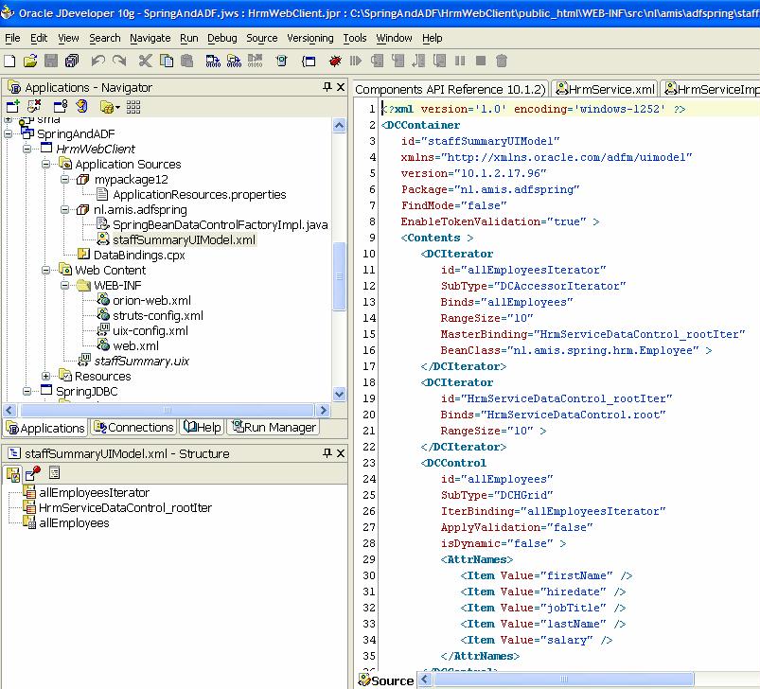The width and height of the screenshot is (760, 689).
Task: Click the Save All toolbar icon
Action: click(x=72, y=61)
